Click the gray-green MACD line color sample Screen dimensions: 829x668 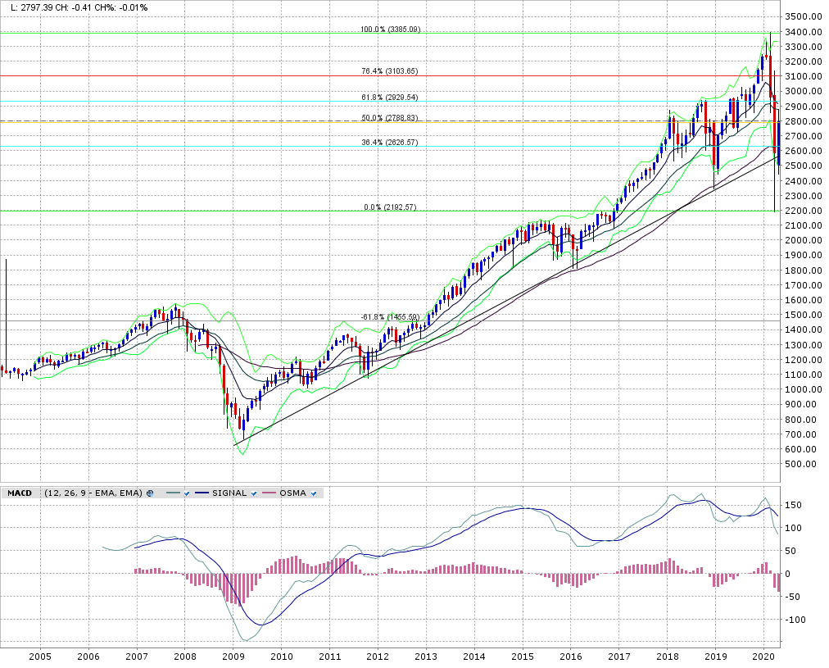pyautogui.click(x=171, y=493)
